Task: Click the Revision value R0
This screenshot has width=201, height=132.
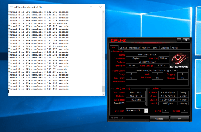Action: (183, 78)
